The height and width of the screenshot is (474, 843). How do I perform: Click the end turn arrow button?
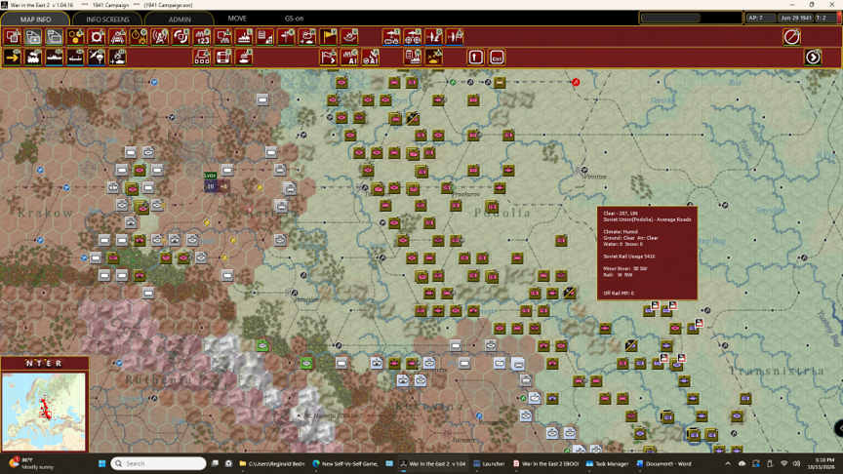[x=813, y=57]
